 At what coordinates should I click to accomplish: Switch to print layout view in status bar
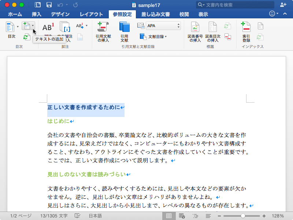point(169,216)
